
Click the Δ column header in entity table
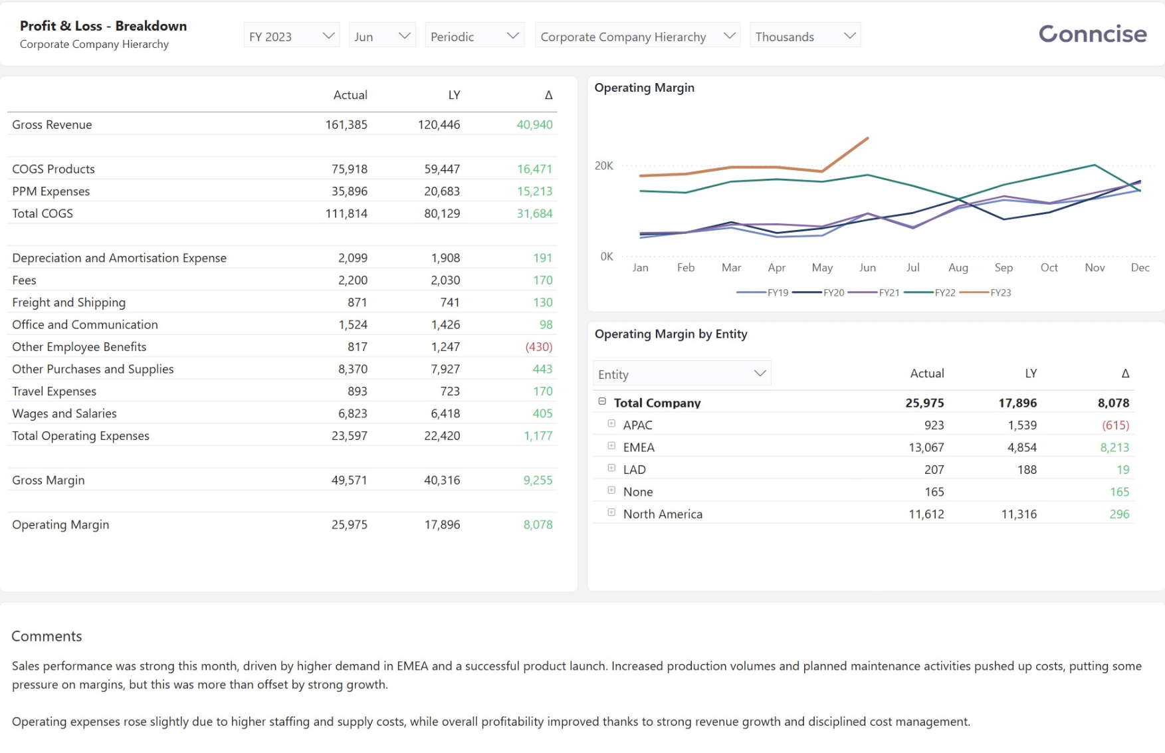1125,374
